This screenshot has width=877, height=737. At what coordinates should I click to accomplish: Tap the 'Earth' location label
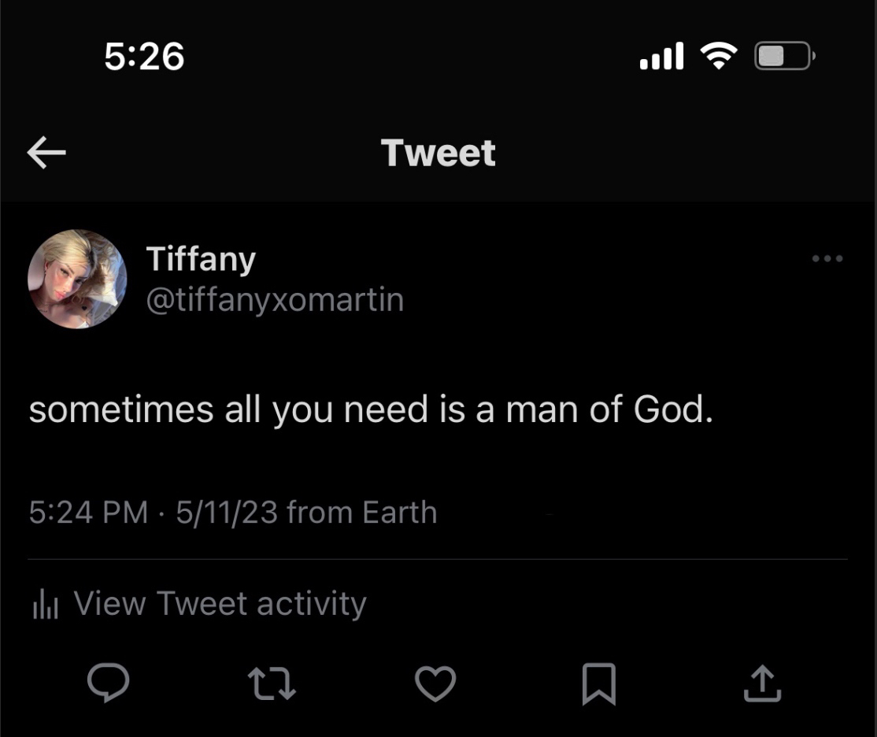(399, 513)
